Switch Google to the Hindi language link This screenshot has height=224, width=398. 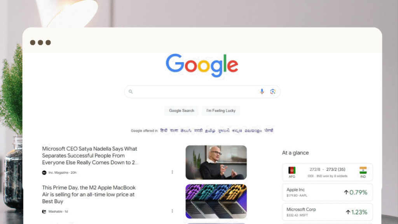[164, 131]
